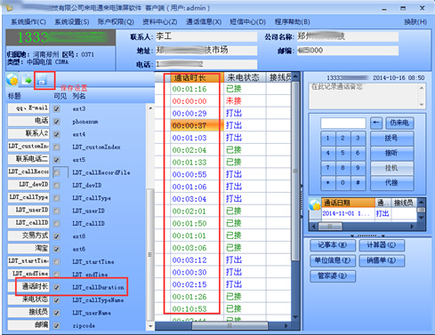Image resolution: width=435 pixels, height=335 pixels.
Task: Click the notes box scroll down arrow
Action: (422, 105)
